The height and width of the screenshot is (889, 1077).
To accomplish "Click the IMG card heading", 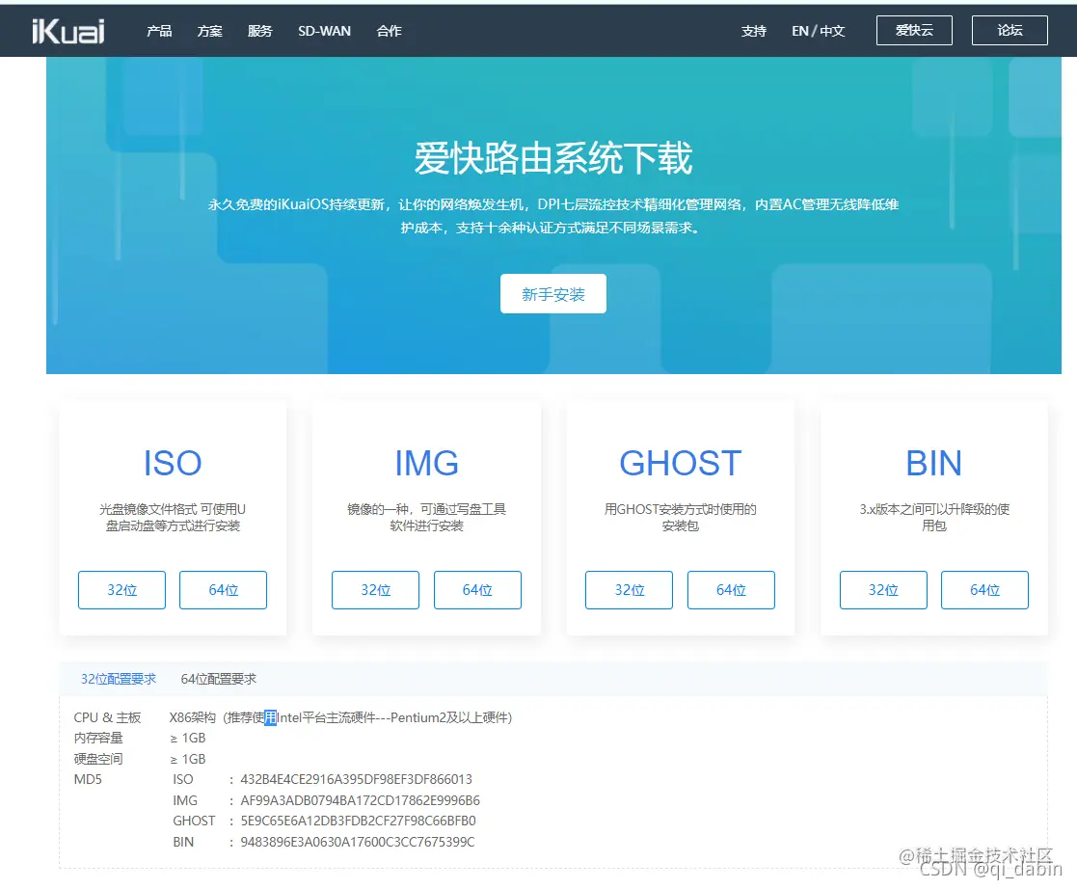I will (x=426, y=463).
